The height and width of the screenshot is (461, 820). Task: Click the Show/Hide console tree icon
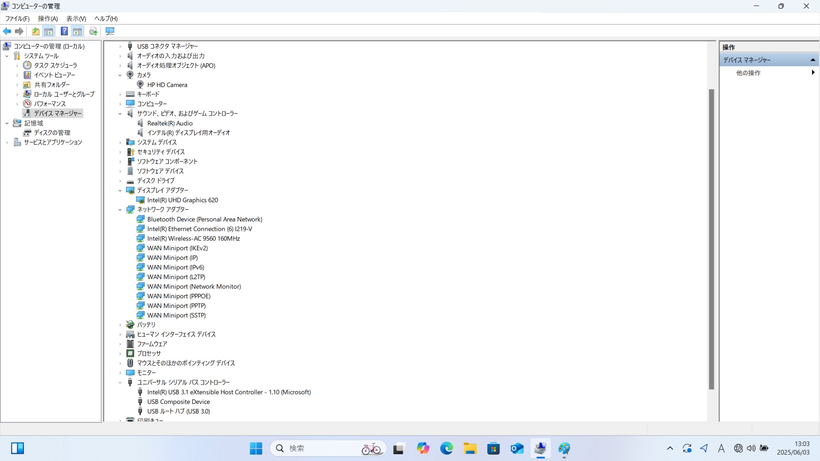(x=49, y=31)
